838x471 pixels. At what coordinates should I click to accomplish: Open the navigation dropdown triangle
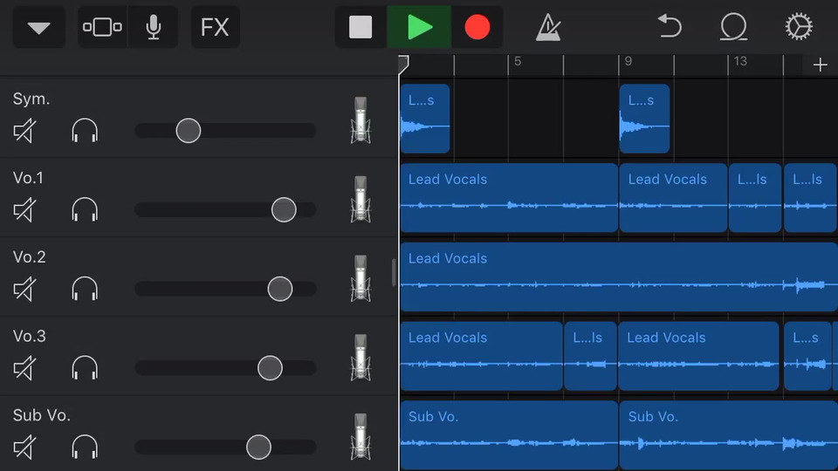coord(38,27)
